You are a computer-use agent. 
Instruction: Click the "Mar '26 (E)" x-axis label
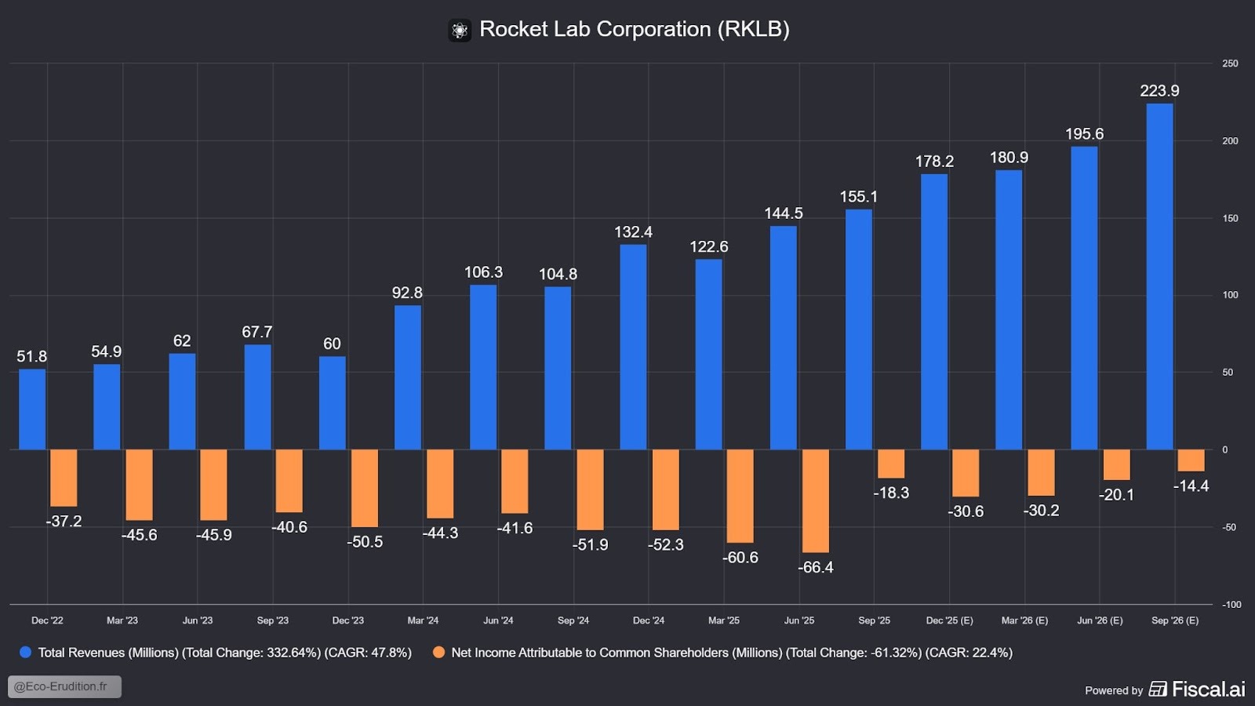pos(1024,620)
